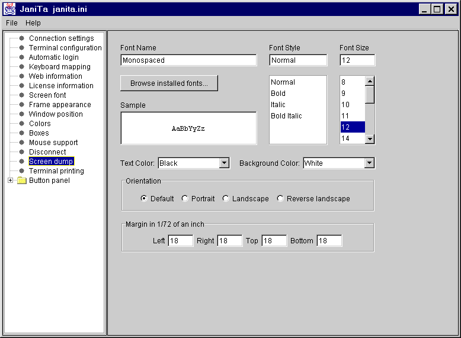Viewport: 461px width, 338px height.
Task: Open License information page
Action: point(61,85)
